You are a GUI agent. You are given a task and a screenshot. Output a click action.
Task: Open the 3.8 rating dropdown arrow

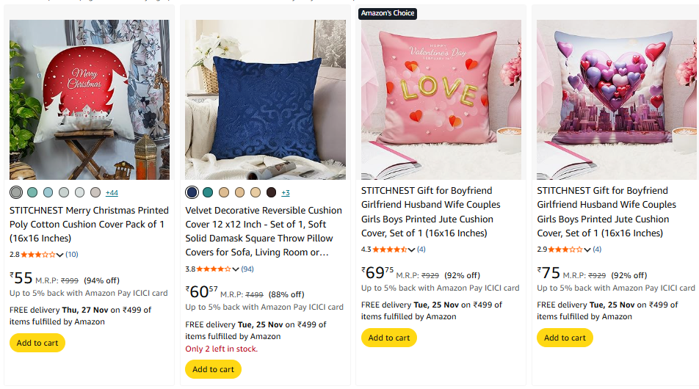tap(236, 269)
